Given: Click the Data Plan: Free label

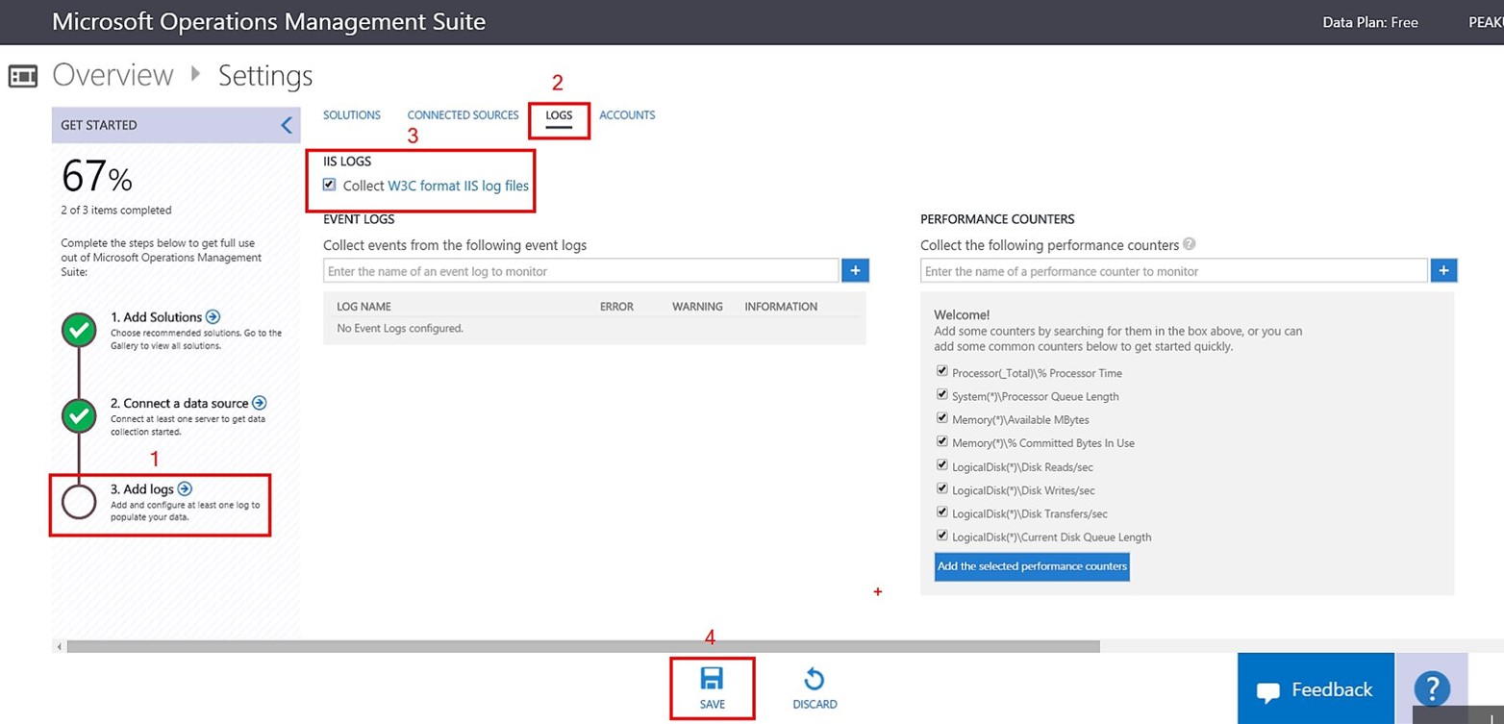Looking at the screenshot, I should point(1370,22).
